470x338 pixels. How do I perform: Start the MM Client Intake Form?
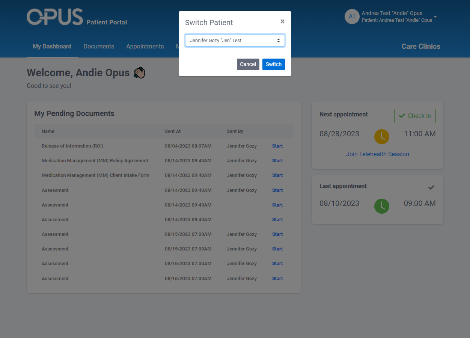click(x=277, y=175)
